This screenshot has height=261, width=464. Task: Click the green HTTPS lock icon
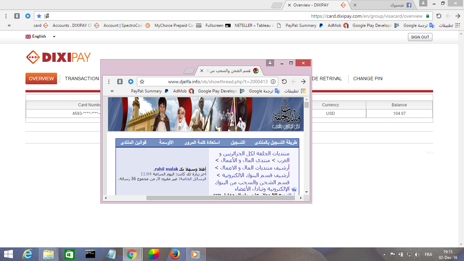(428, 16)
